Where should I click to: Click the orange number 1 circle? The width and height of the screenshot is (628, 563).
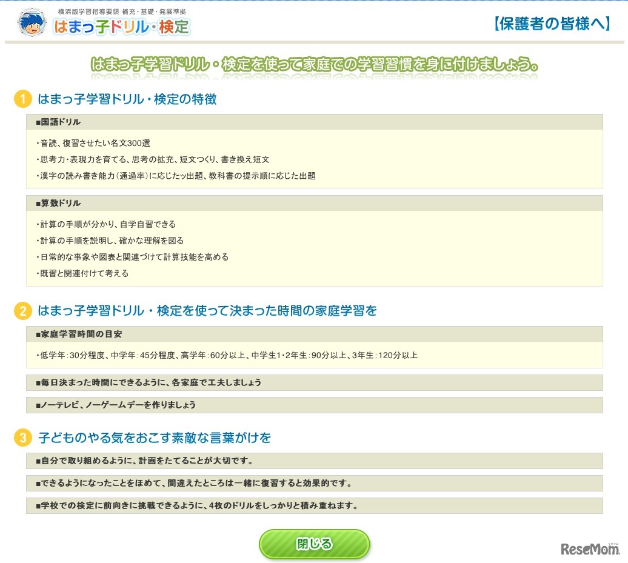[23, 99]
